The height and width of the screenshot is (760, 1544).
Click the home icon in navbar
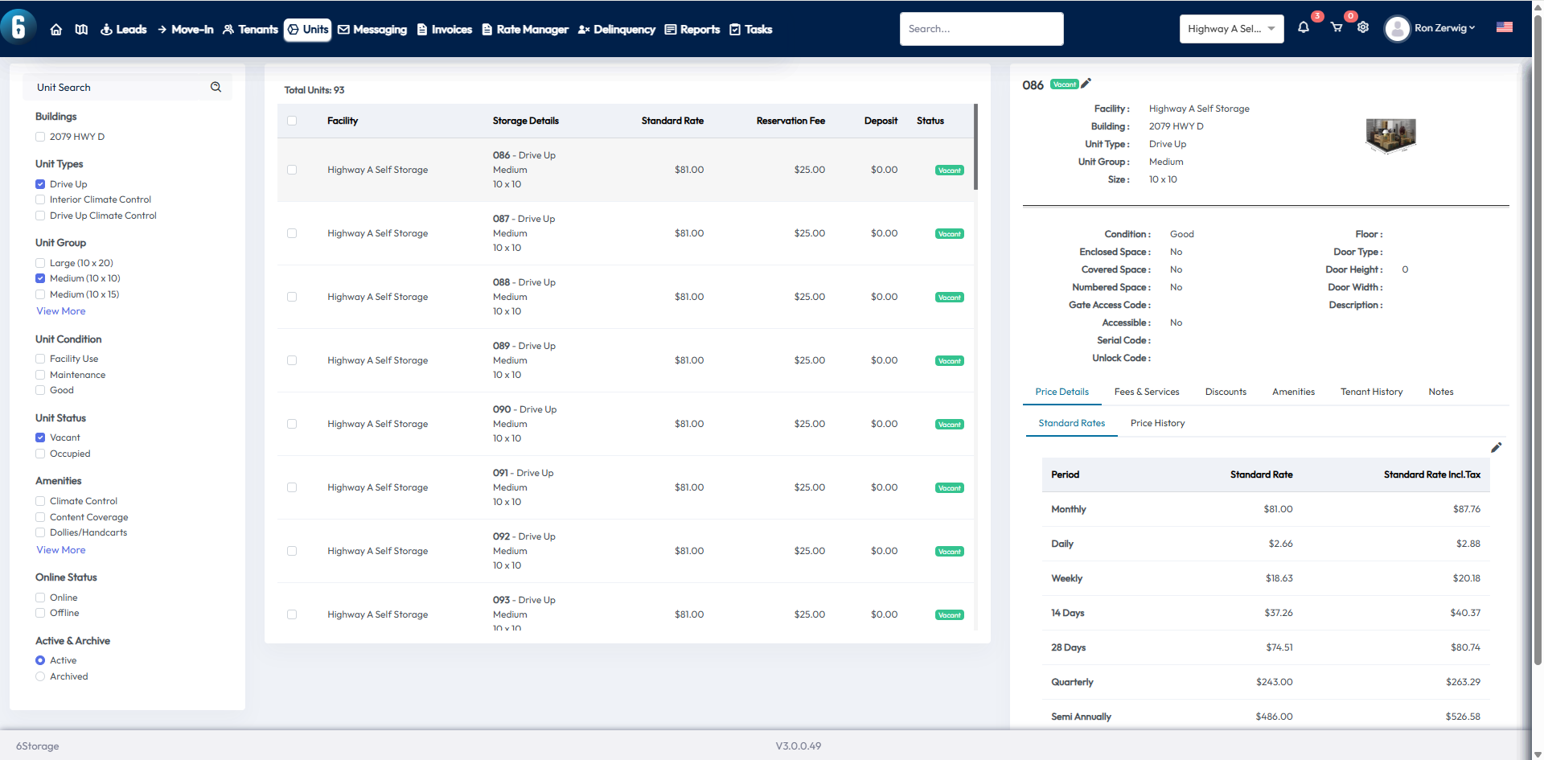(56, 30)
